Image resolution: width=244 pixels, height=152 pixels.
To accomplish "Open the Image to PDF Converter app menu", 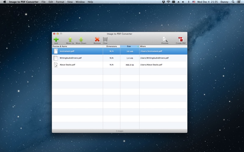I will point(24,2).
